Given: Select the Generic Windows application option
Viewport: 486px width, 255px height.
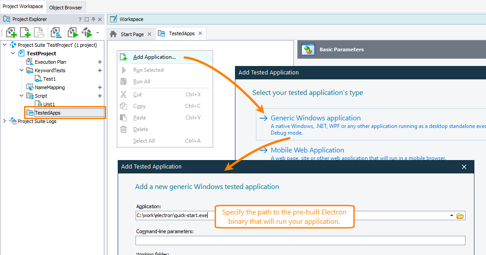Looking at the screenshot, I should (x=315, y=118).
